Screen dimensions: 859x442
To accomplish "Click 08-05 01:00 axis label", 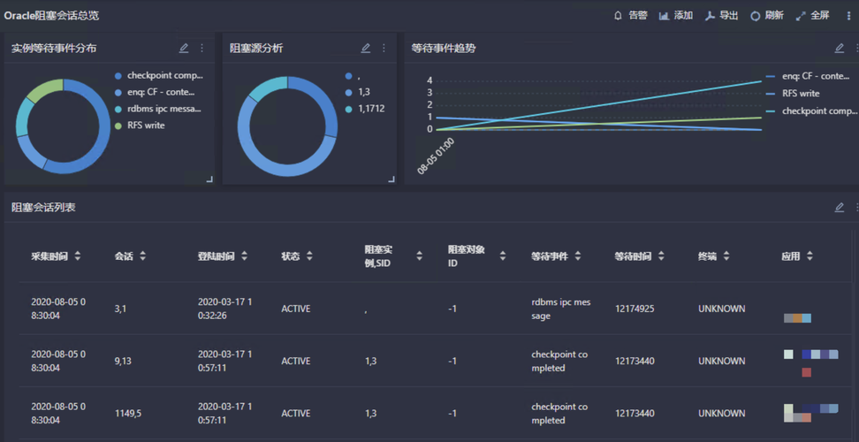I will pyautogui.click(x=436, y=156).
